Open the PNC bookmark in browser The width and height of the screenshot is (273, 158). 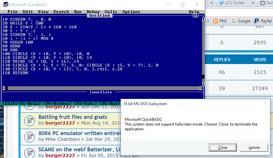pos(220,21)
